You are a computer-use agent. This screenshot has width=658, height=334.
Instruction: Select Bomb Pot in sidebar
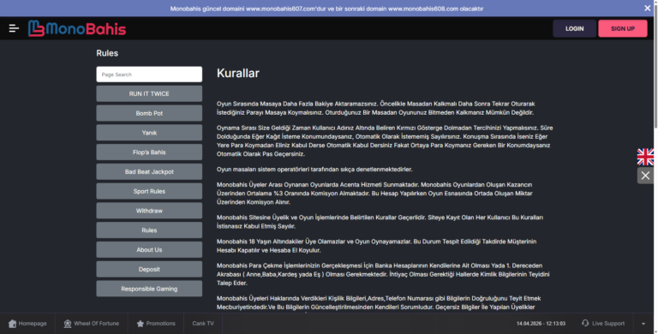[x=149, y=113]
